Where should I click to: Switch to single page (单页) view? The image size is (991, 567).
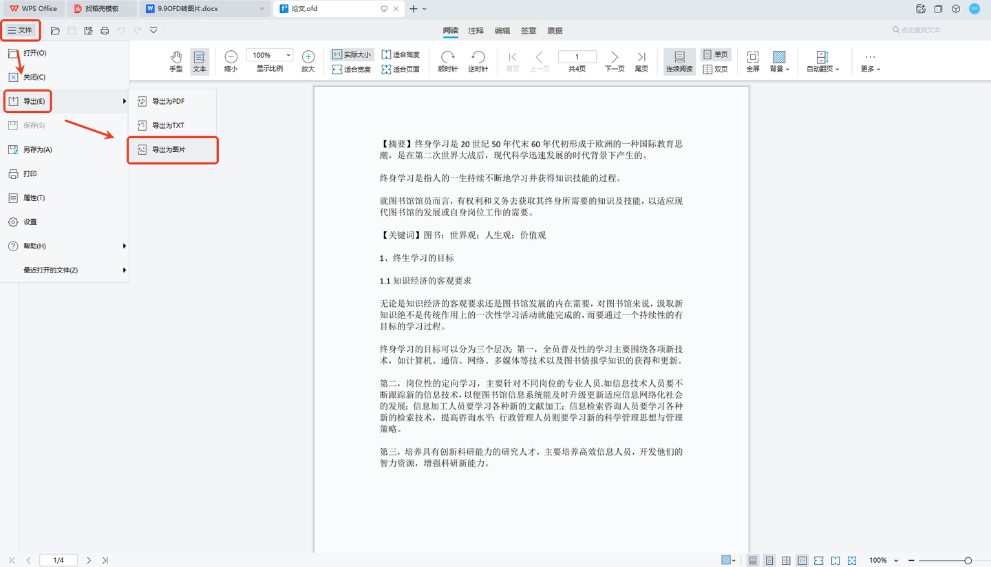click(x=716, y=54)
